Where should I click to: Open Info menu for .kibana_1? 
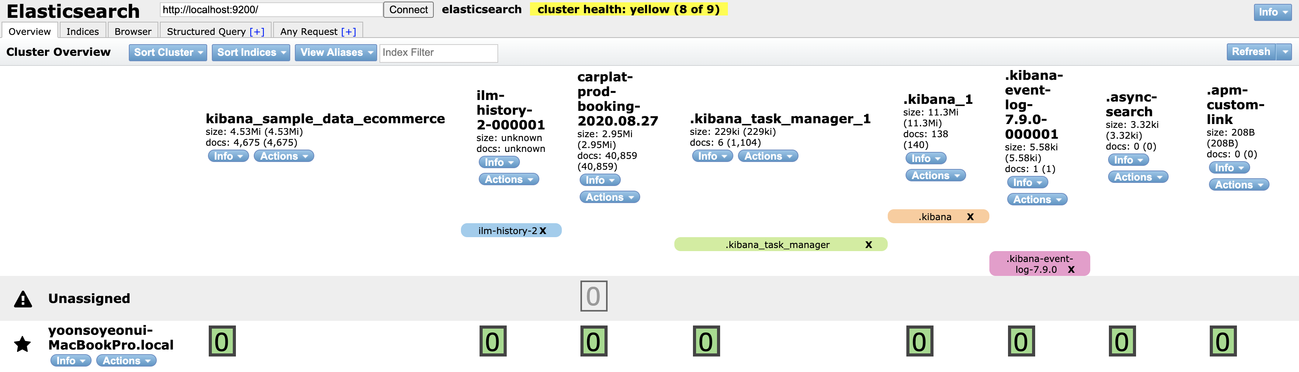tap(926, 158)
